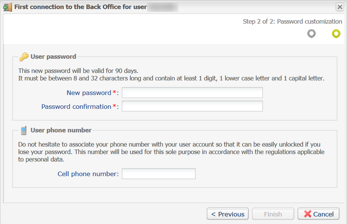This screenshot has width=347, height=224.
Task: Click the dialog title First connection text
Action: 80,7
